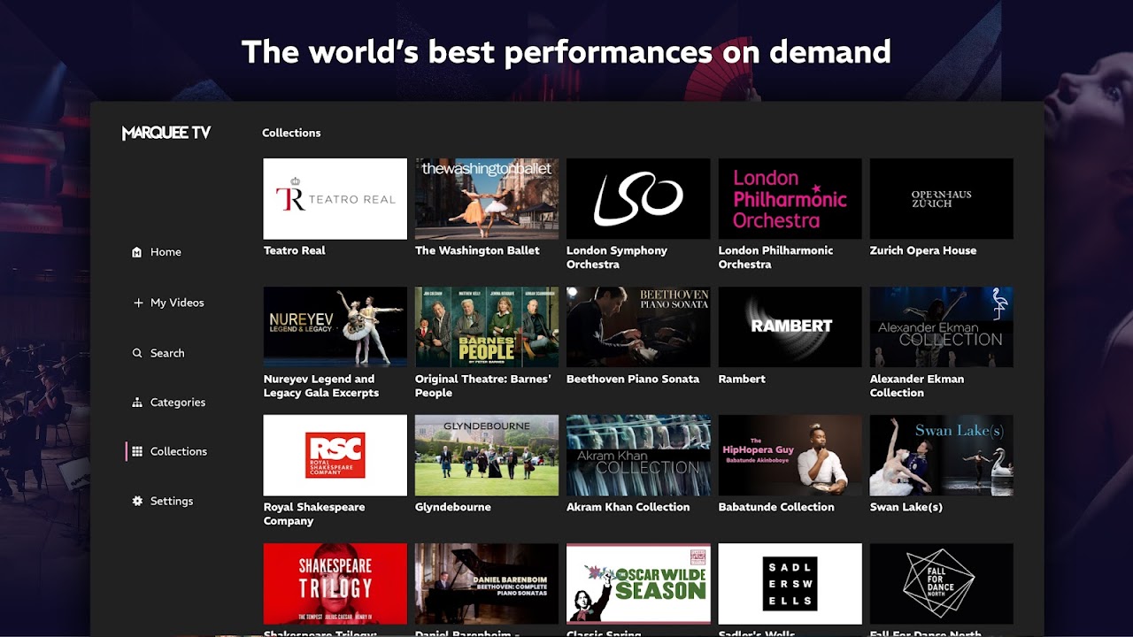The image size is (1133, 637).
Task: Open the Settings menu label
Action: 172,501
